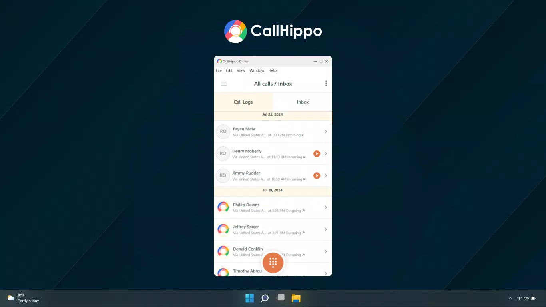The width and height of the screenshot is (546, 307).
Task: Select Jimmy Rudder call entry name
Action: point(246,173)
